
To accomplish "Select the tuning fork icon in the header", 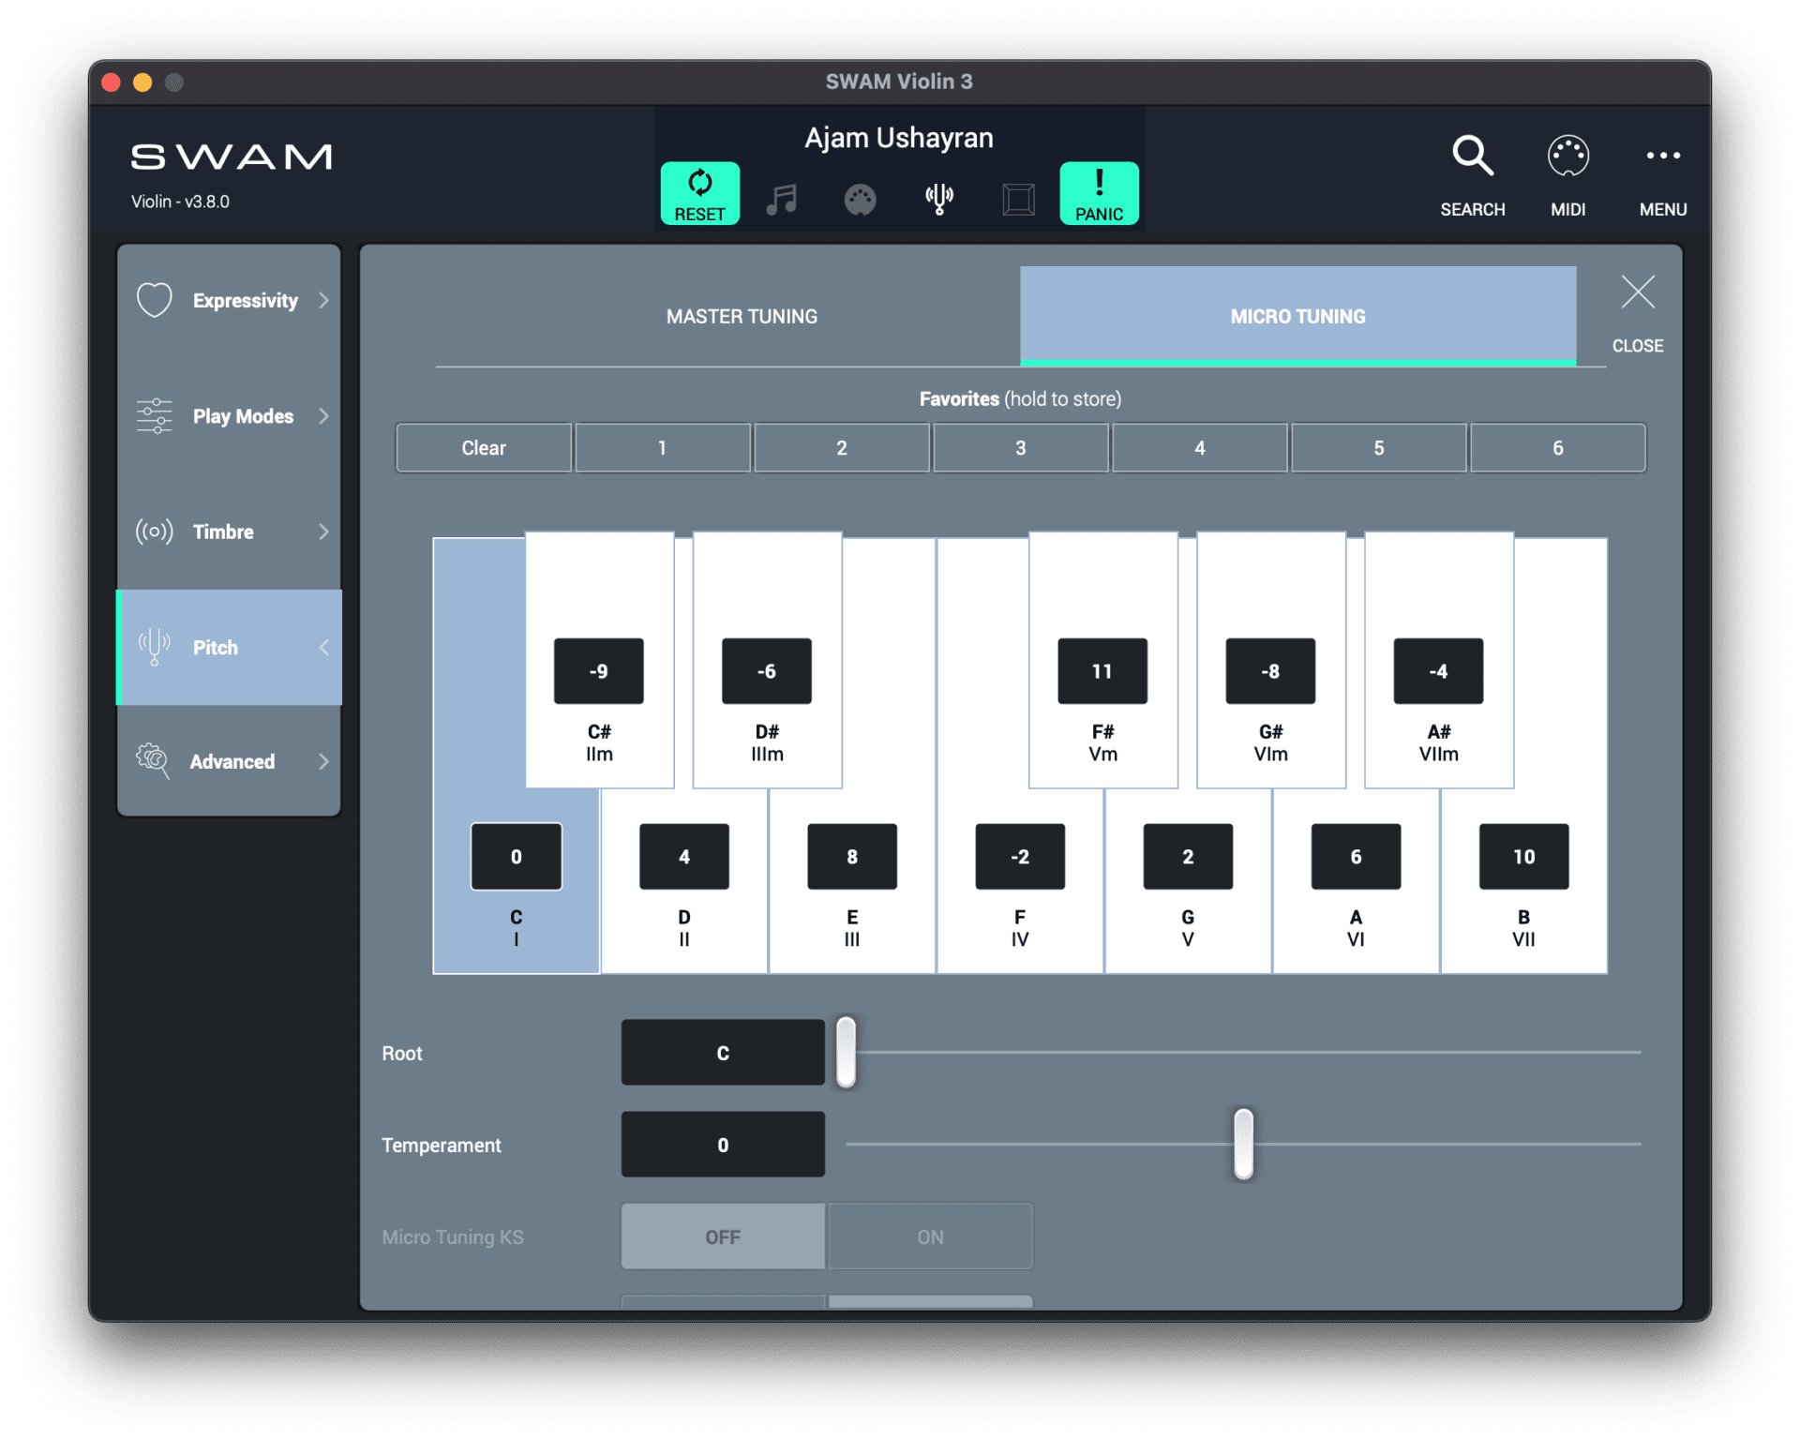I will tap(940, 198).
